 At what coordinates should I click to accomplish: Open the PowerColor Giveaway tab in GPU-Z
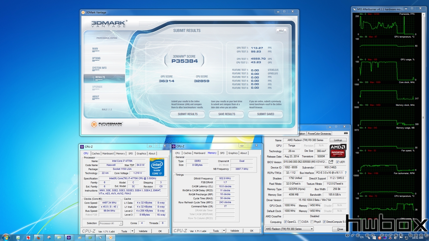[x=319, y=134]
